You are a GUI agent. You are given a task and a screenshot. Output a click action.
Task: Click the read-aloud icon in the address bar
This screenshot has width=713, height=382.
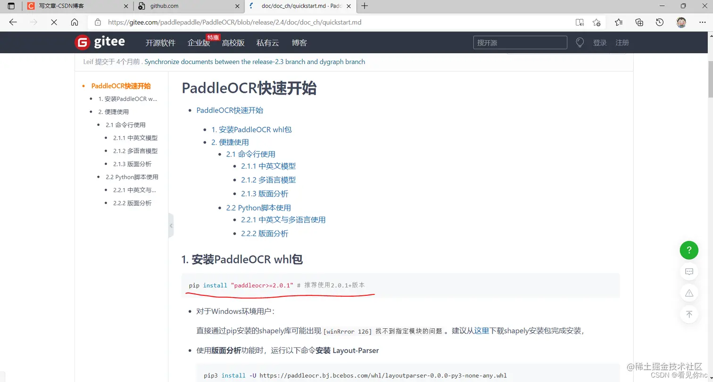[580, 22]
